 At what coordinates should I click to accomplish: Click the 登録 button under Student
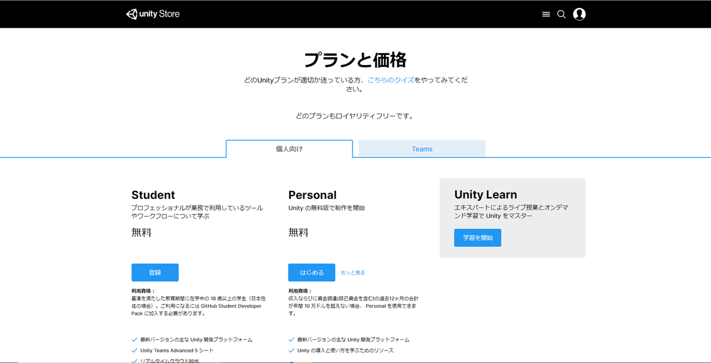point(155,272)
